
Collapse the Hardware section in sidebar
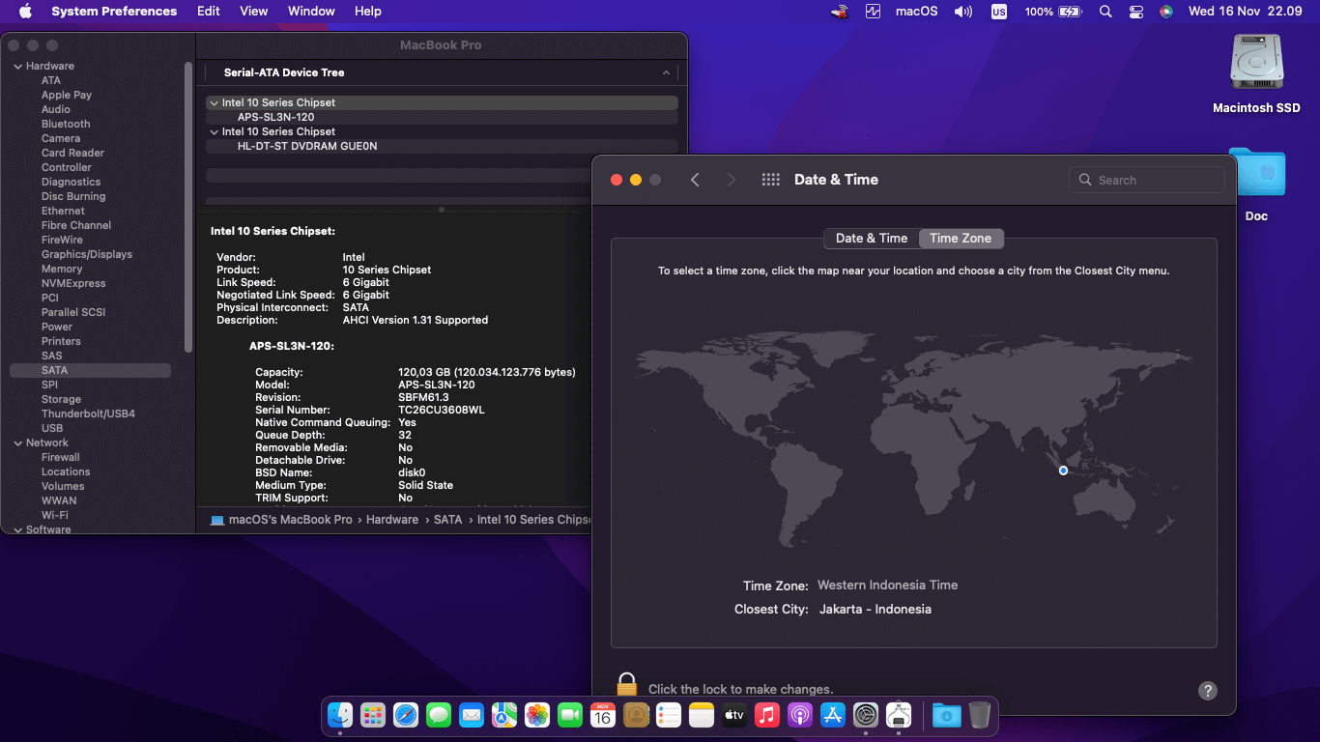(17, 66)
